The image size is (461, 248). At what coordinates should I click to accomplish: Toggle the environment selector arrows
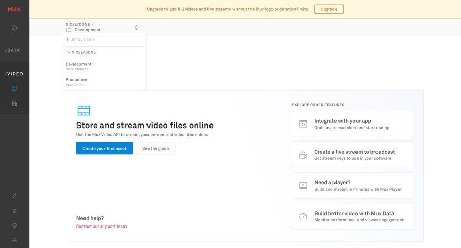click(136, 27)
